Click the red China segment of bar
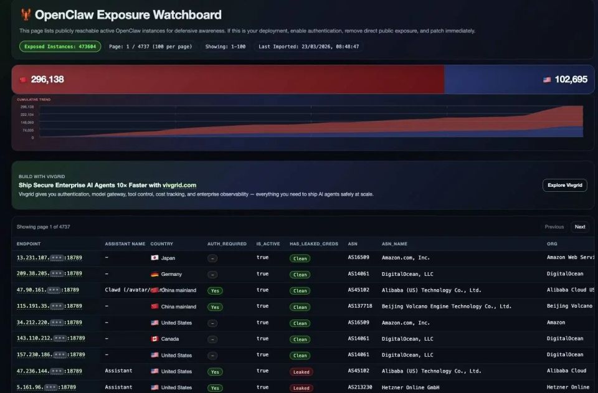Image resolution: width=598 pixels, height=393 pixels. 228,79
